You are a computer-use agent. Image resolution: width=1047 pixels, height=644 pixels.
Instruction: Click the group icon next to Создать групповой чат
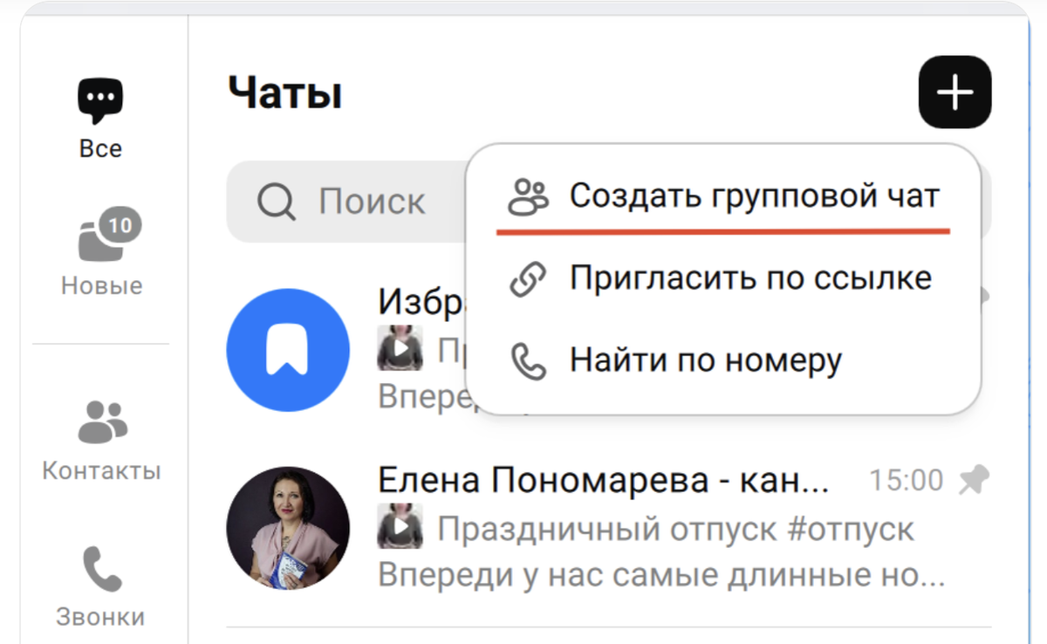point(528,196)
